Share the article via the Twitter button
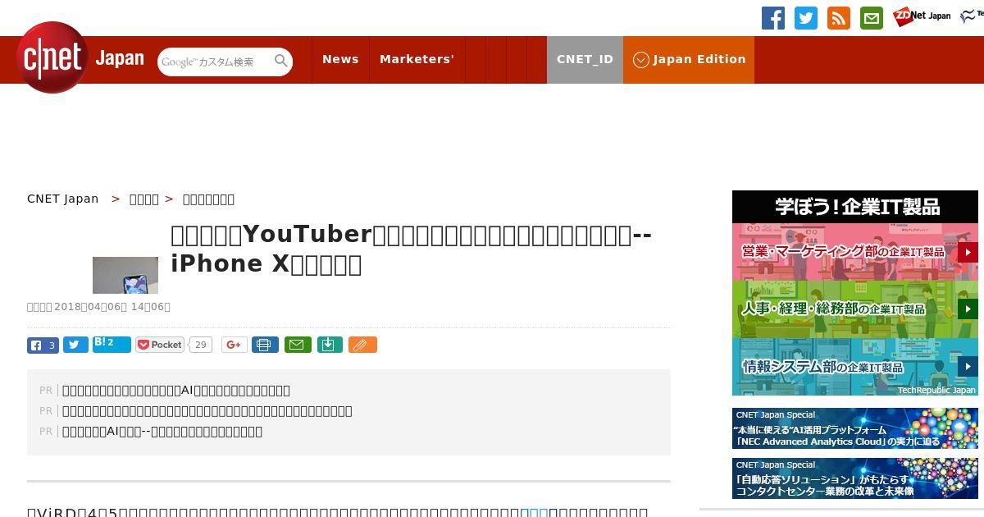 click(x=75, y=345)
